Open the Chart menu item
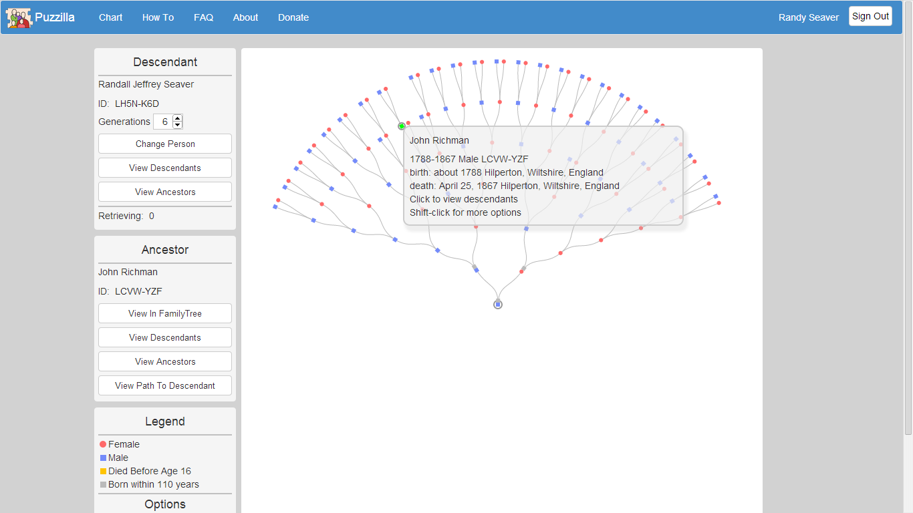 pos(110,17)
